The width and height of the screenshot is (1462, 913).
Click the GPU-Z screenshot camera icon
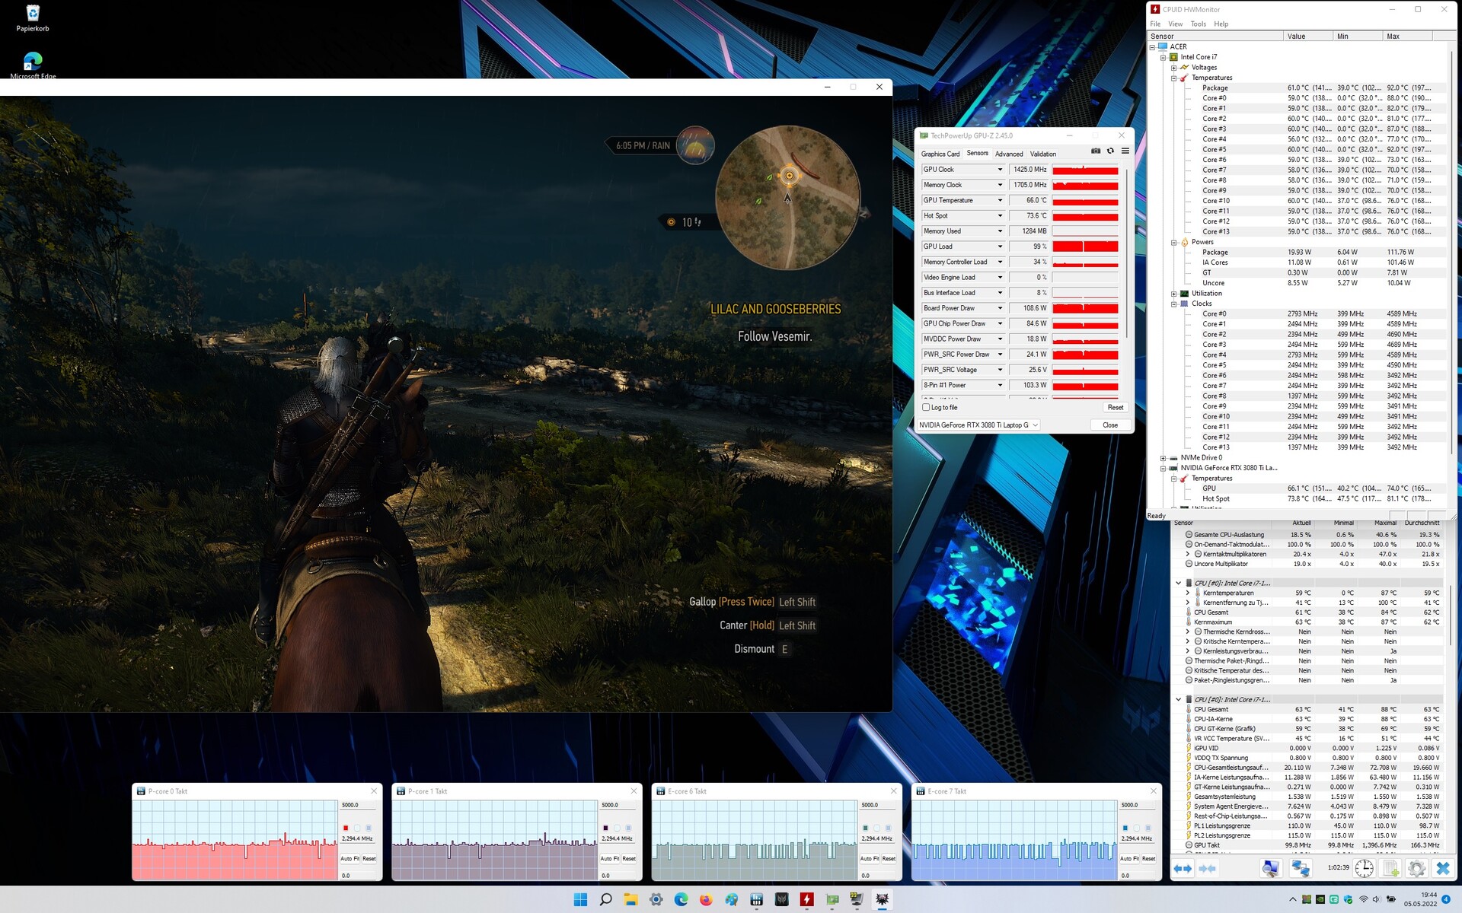(x=1095, y=151)
